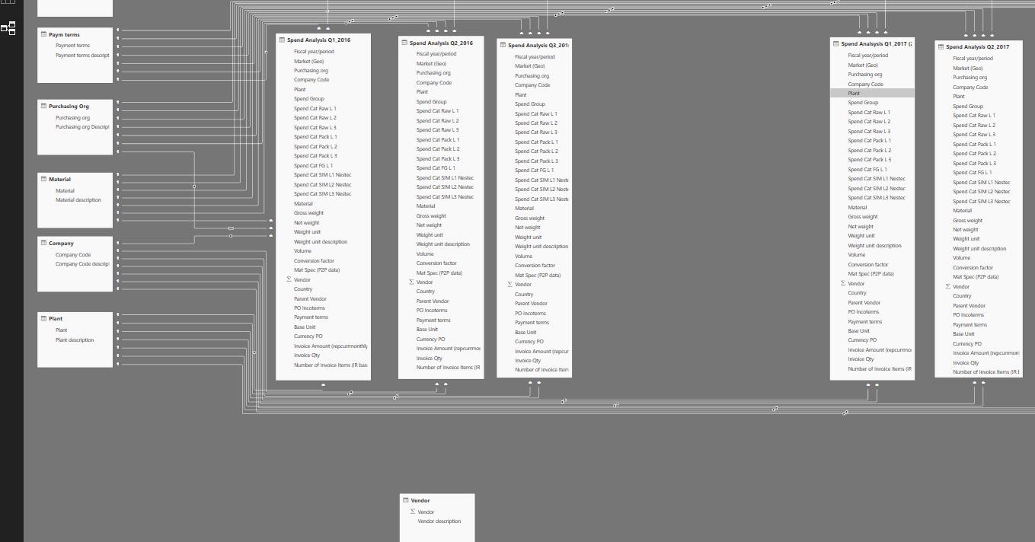Click the sigma icon beside Vendor in Q2_2016
Screen dimensions: 1035x542
[x=411, y=282]
